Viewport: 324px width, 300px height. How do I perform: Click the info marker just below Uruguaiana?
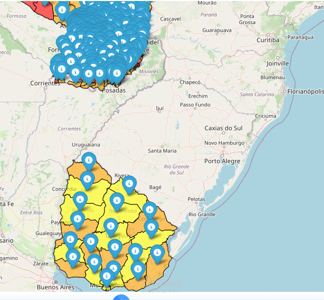coord(89,160)
